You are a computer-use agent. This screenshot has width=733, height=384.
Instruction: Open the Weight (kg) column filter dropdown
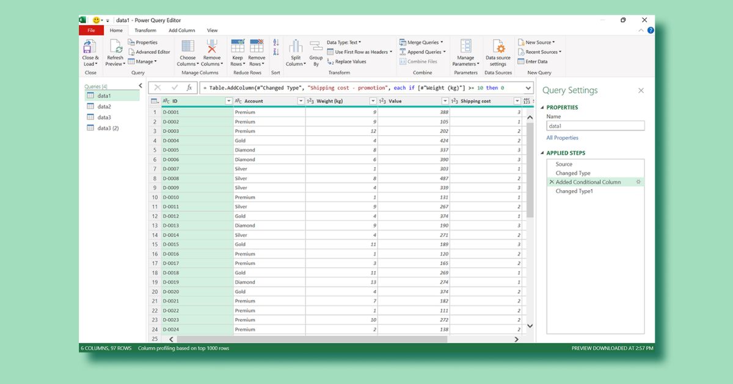373,101
